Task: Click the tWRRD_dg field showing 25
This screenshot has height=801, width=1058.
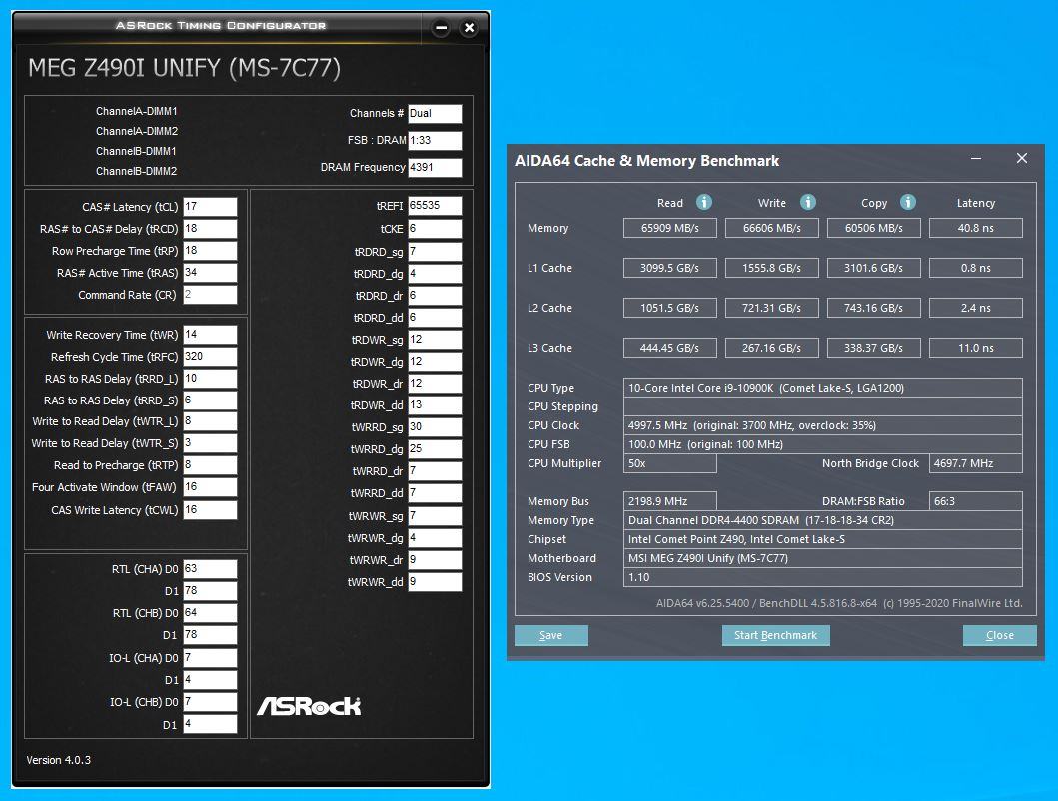Action: click(435, 449)
